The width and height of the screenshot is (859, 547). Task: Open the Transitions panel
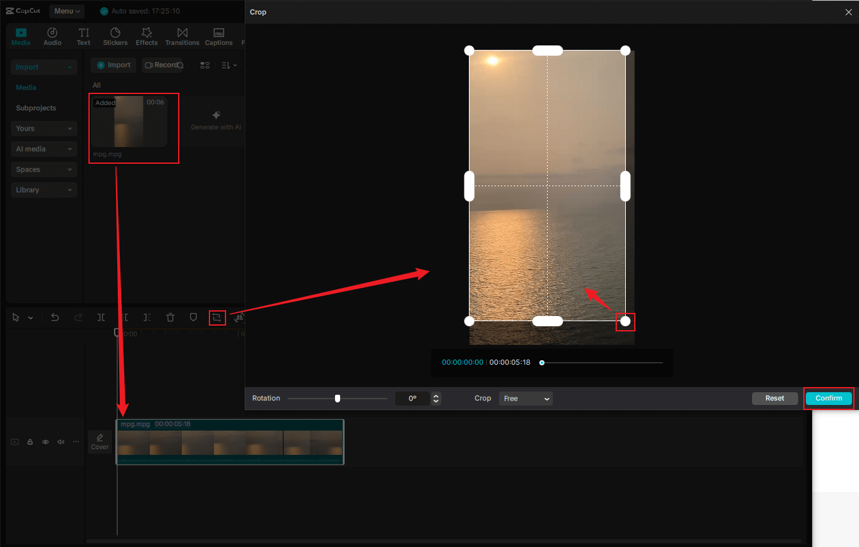point(182,36)
